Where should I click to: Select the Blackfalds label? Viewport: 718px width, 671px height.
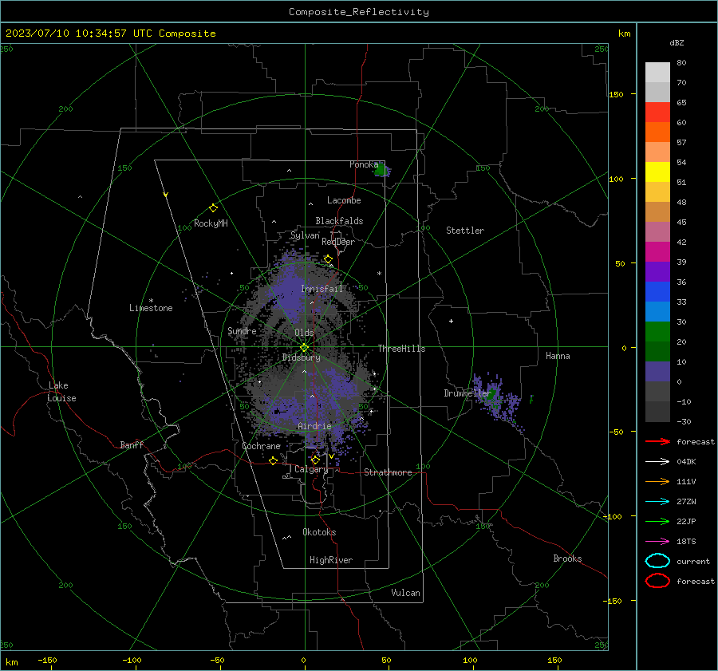click(x=339, y=221)
